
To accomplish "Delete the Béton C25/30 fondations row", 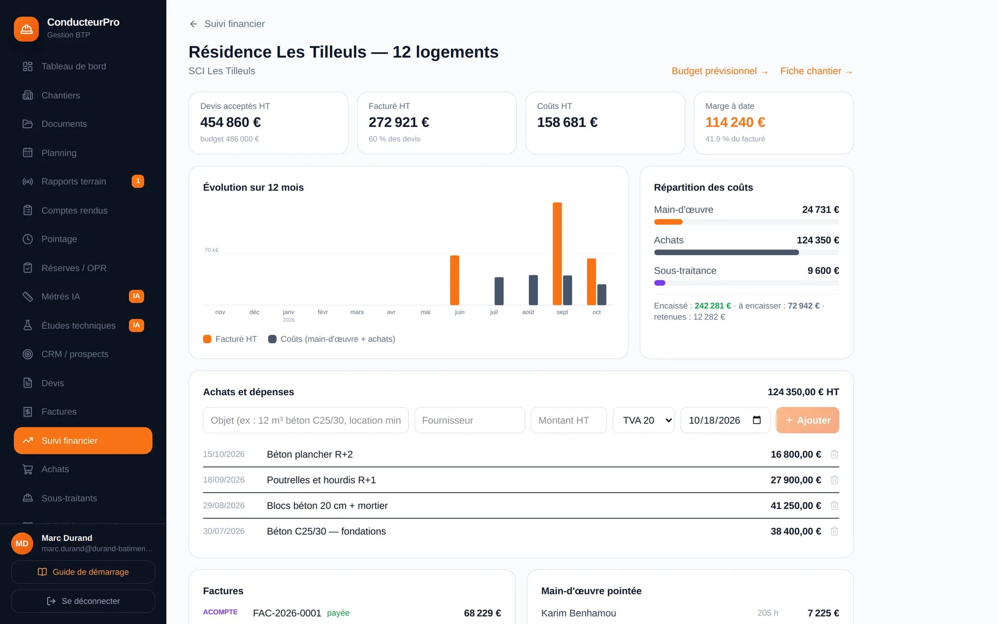I will (834, 531).
